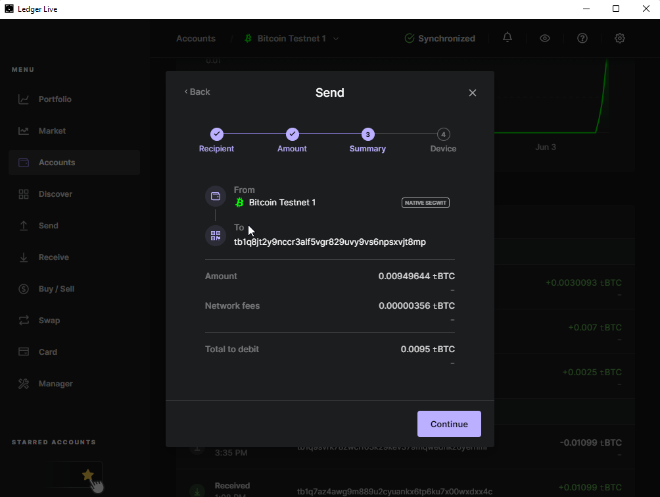Click the Buy / Sell menu item
Image resolution: width=660 pixels, height=497 pixels.
point(57,289)
